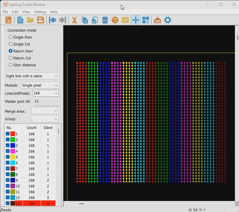Open the Setting menu
This screenshot has width=239, height=212.
click(40, 12)
